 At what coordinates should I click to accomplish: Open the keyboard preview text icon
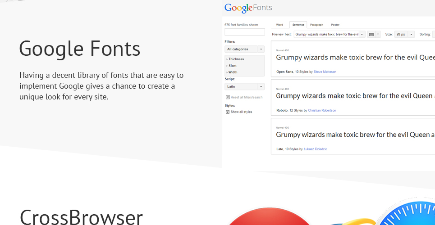[371, 34]
